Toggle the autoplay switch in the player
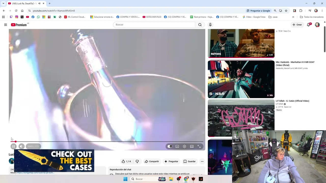Image resolution: width=326 pixels, height=183 pixels. point(170,146)
